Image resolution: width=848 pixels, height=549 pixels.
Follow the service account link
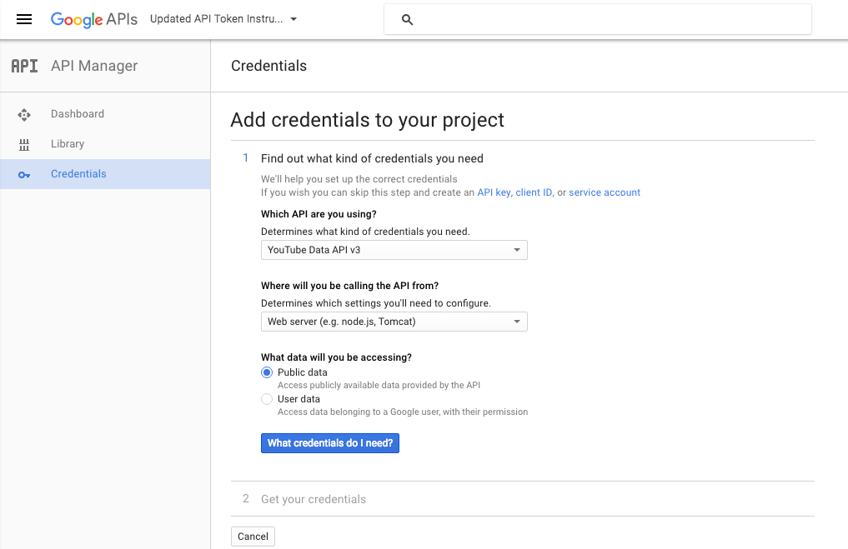tap(604, 192)
